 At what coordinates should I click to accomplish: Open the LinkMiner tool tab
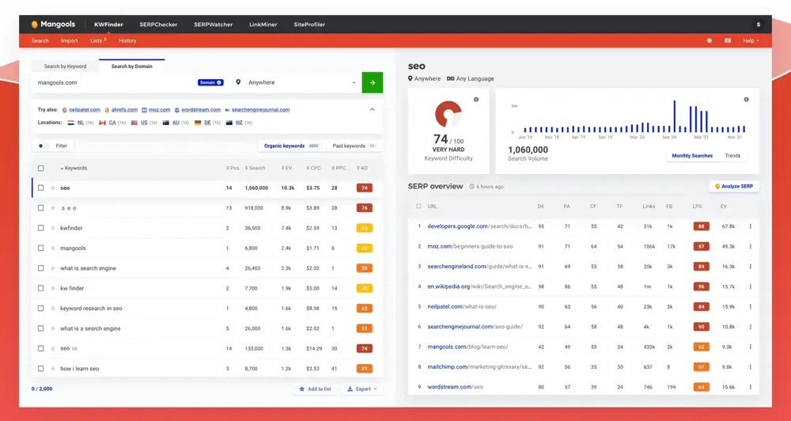coord(263,25)
